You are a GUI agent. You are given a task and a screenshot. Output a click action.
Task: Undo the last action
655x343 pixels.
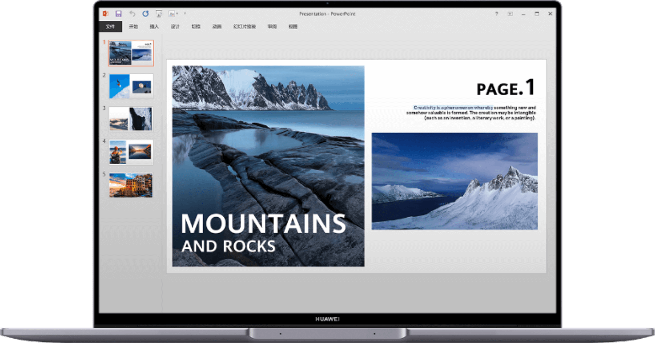(x=132, y=14)
